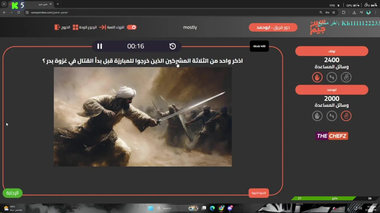Select the ابوحمد team name pill
The height and width of the screenshot is (213, 380).
[x=332, y=90]
